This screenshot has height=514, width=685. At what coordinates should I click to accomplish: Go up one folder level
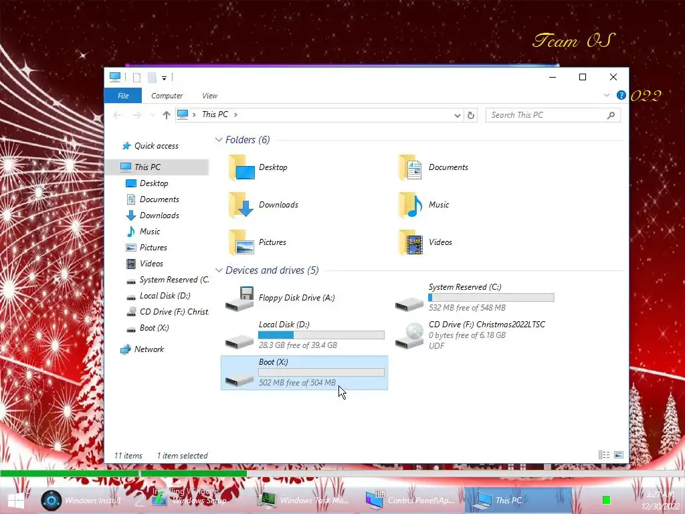[x=166, y=115]
